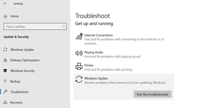This screenshot has width=205, height=108.
Task: Click the Backup upload arrow icon
Action: pos(5,81)
